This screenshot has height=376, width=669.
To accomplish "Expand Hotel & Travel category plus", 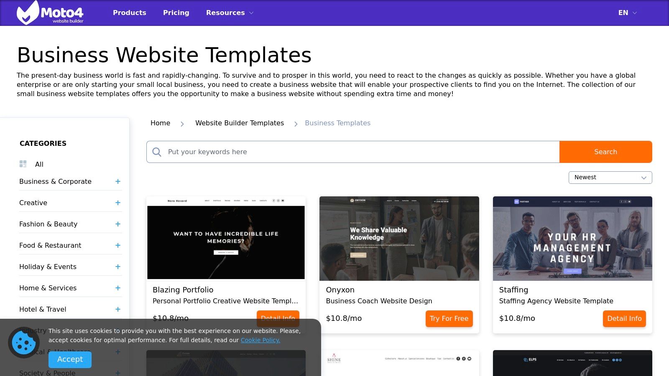I will pos(118,309).
